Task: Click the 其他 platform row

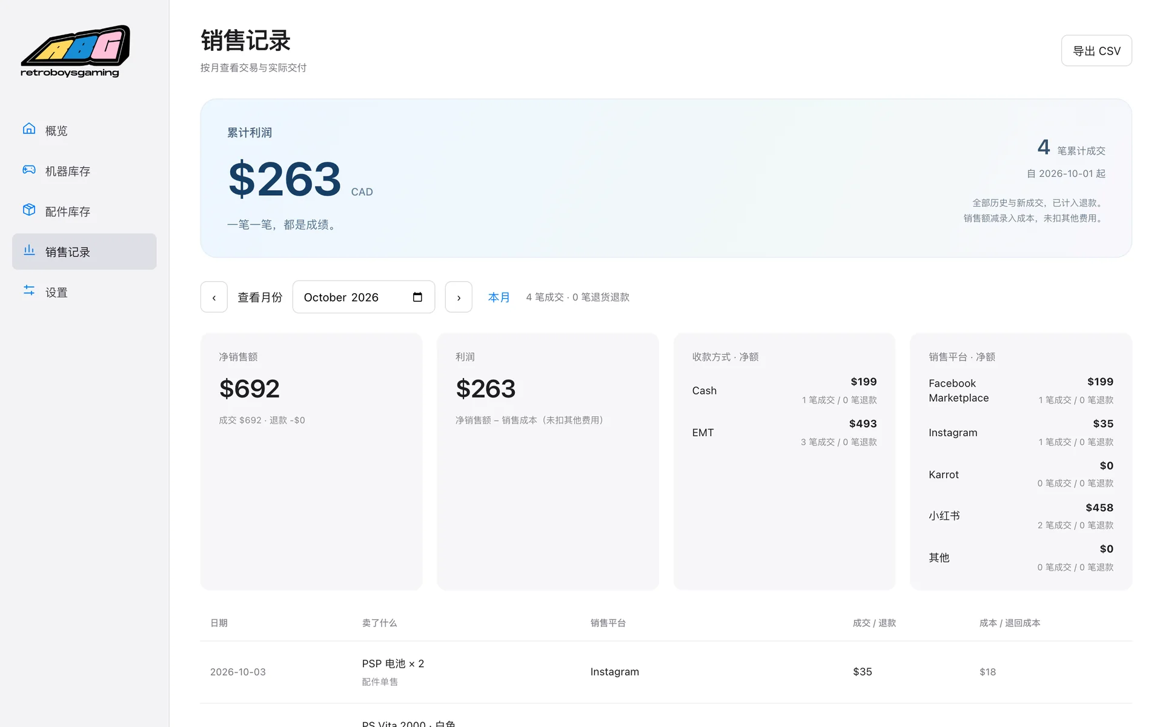Action: click(x=1021, y=558)
